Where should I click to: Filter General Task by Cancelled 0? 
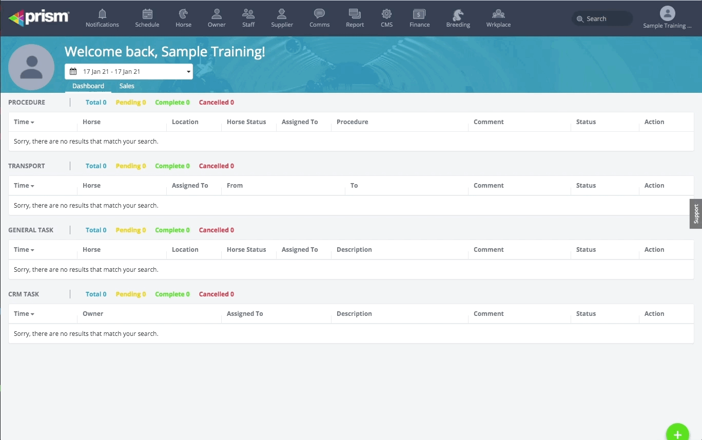click(217, 230)
